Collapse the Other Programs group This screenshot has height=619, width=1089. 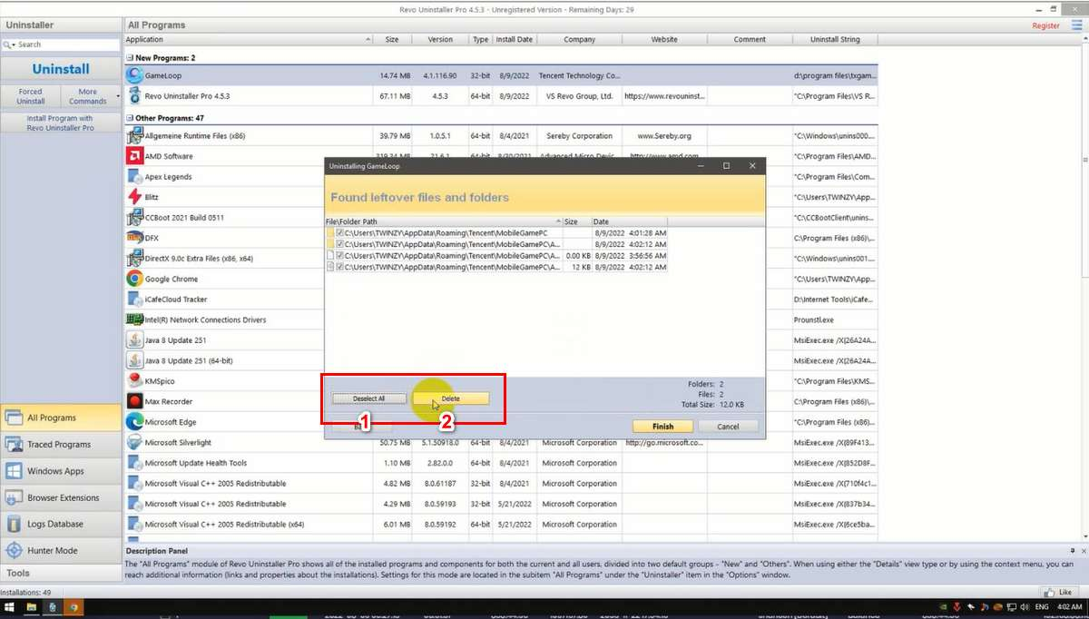(130, 119)
